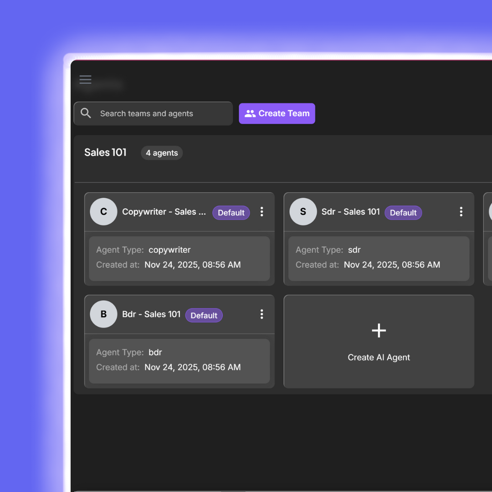Open options menu for Copywriter - Sales agent
492x492 pixels.
point(262,211)
